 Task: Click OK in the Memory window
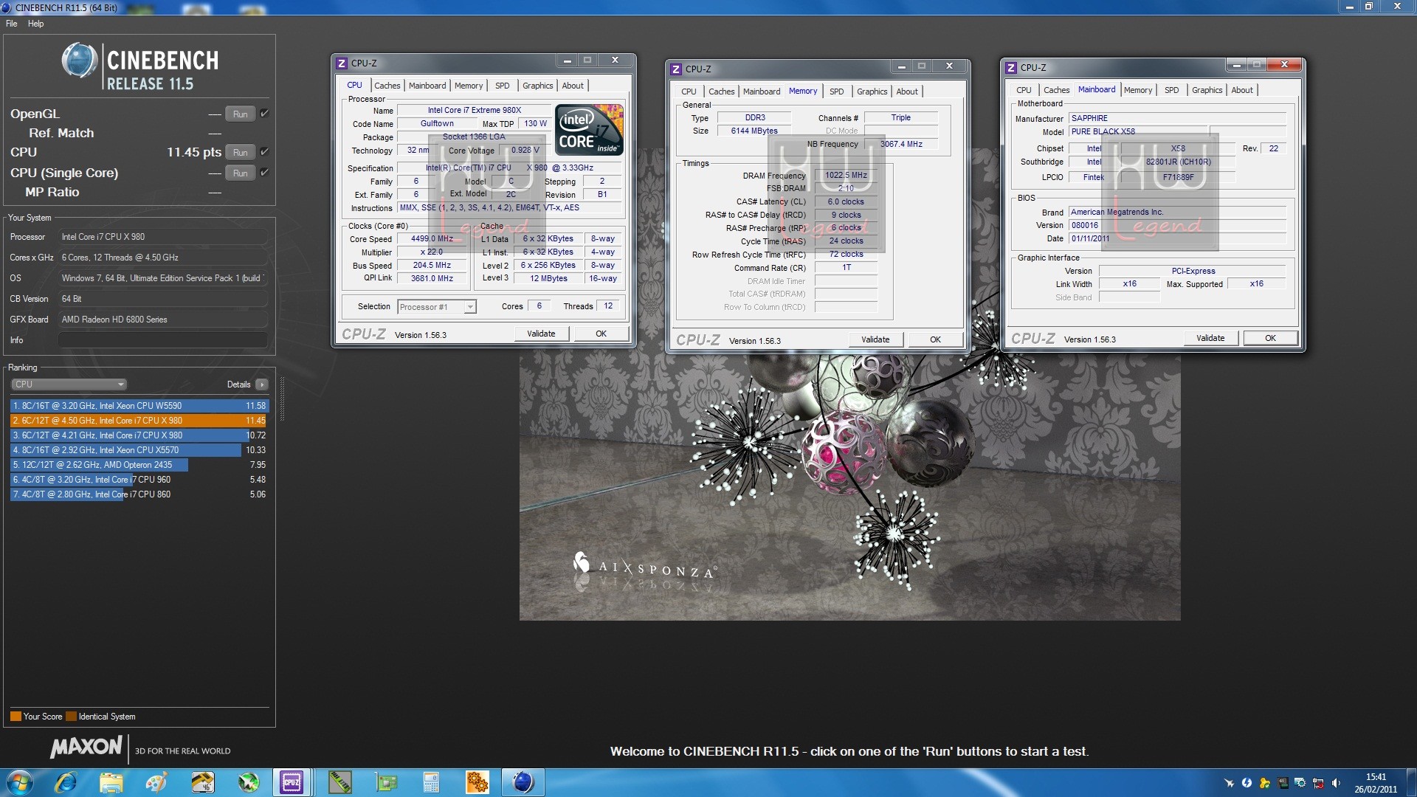pos(935,339)
